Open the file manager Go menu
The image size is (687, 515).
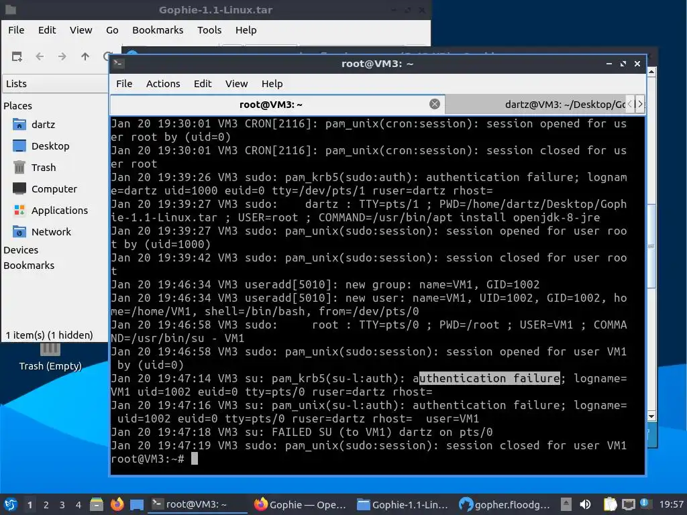tap(112, 30)
